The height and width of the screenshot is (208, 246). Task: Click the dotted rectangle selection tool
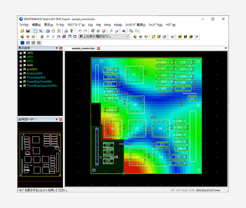pyautogui.click(x=35, y=31)
